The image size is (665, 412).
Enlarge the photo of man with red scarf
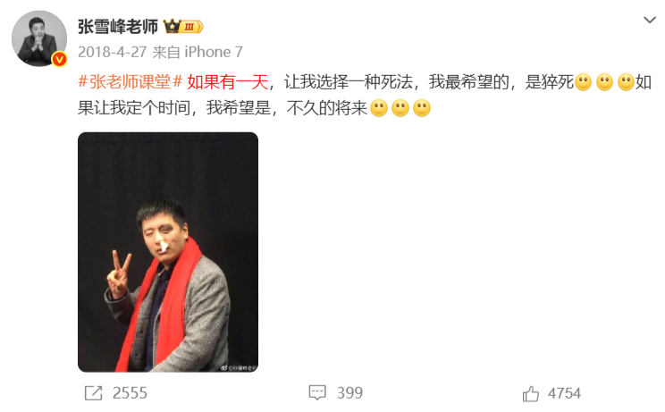point(168,252)
